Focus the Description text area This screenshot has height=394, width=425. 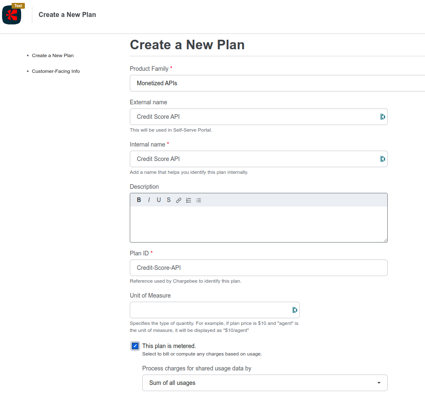(x=258, y=224)
